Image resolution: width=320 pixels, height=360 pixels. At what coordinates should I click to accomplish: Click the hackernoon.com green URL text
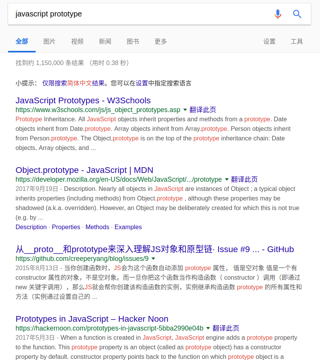coord(110,328)
